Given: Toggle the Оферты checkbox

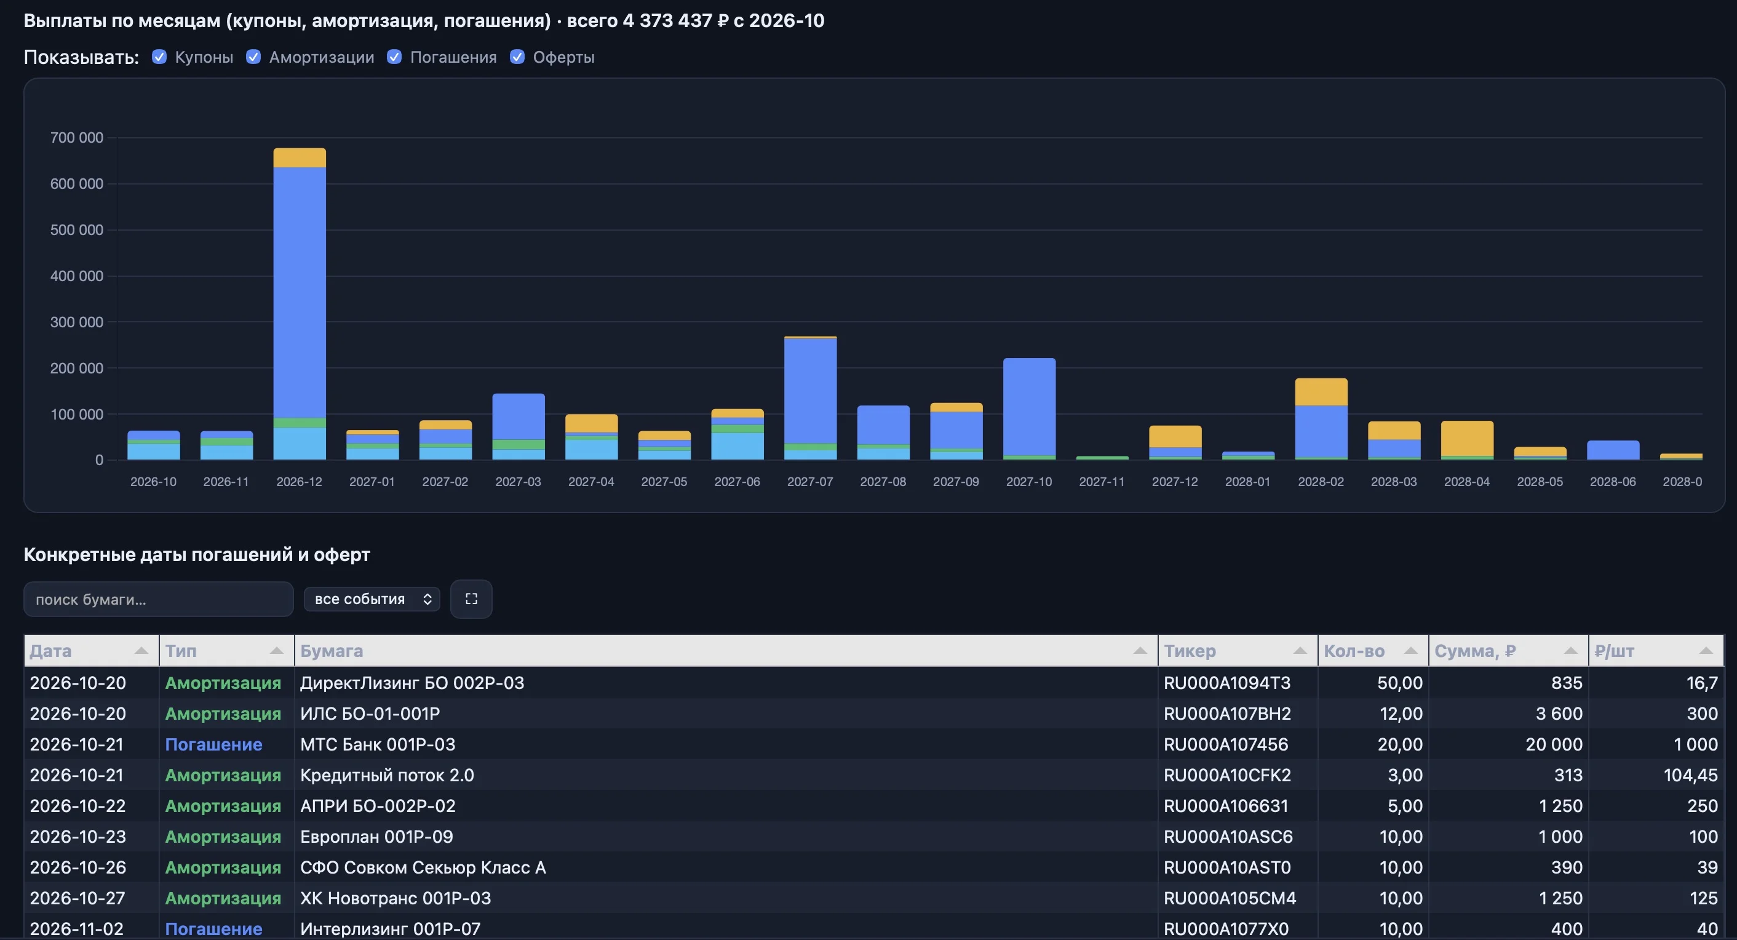Looking at the screenshot, I should tap(517, 57).
